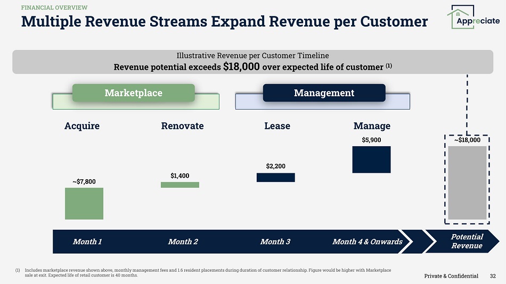Click the Month 4 & Onwards marker
Viewport: 506px width, 284px height.
tap(368, 241)
